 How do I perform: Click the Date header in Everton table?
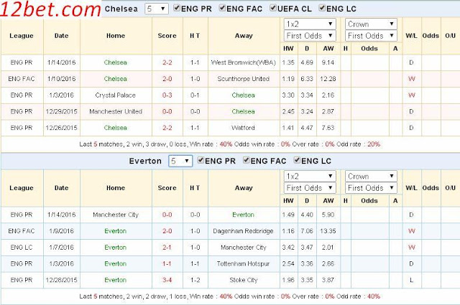point(61,188)
